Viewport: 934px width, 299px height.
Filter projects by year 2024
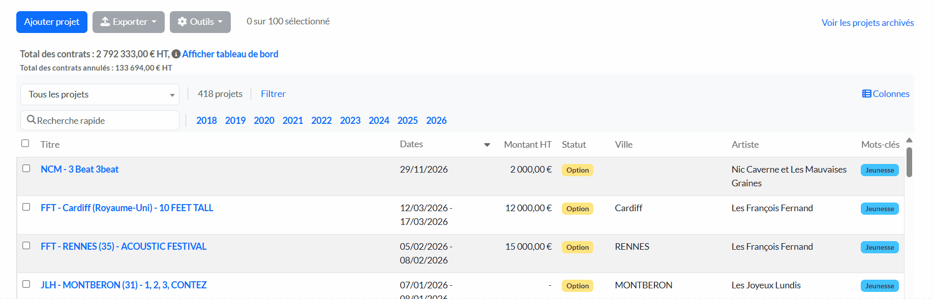(379, 120)
